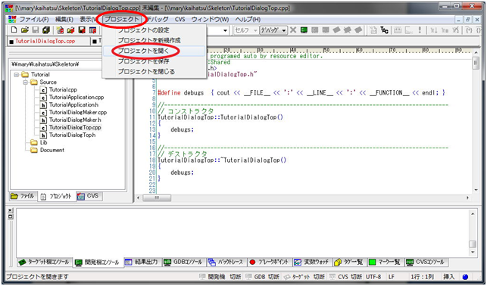Open the ヘルプ(H) menu
Viewport: 487px width, 286px height.
(x=248, y=19)
